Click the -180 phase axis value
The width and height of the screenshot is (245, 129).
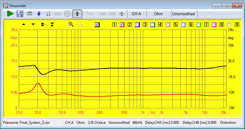pyautogui.click(x=231, y=108)
